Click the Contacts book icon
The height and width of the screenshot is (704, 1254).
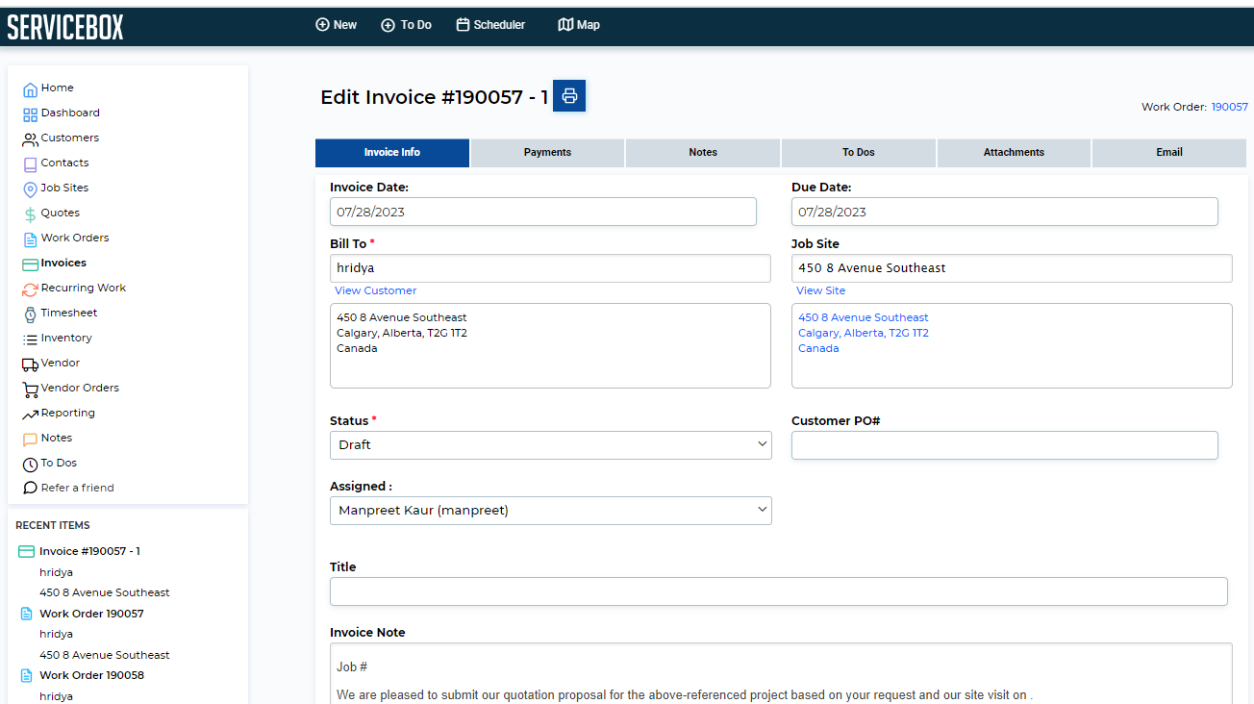(30, 164)
